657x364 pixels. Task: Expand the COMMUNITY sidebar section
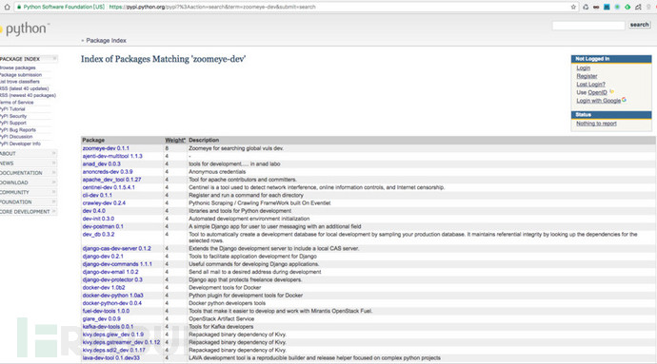pyautogui.click(x=28, y=192)
